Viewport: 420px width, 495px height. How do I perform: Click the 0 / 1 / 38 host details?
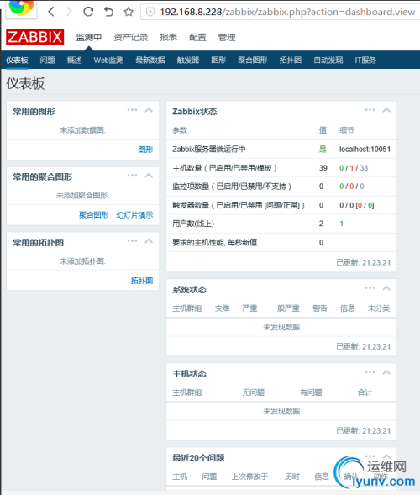point(354,168)
